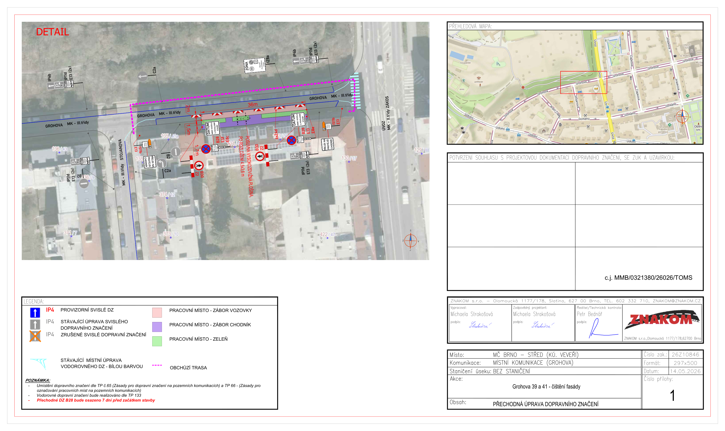Click the green greenery work area swatch
The height and width of the screenshot is (431, 725).
pyautogui.click(x=157, y=341)
